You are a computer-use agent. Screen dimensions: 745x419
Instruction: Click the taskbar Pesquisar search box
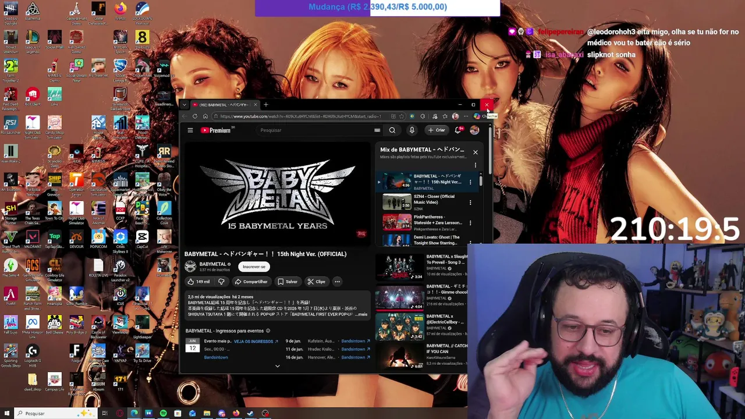point(55,413)
